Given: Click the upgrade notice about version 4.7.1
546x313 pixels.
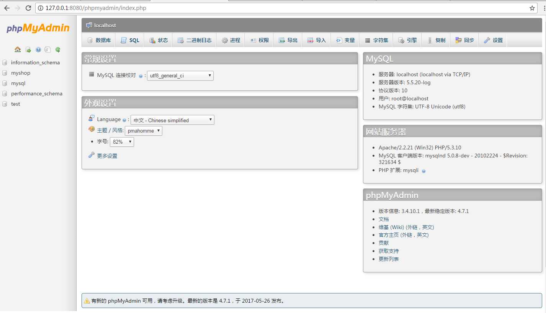Looking at the screenshot, I should (312, 301).
